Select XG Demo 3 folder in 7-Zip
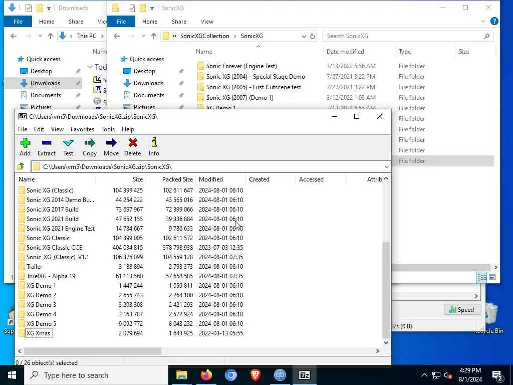 (x=41, y=304)
